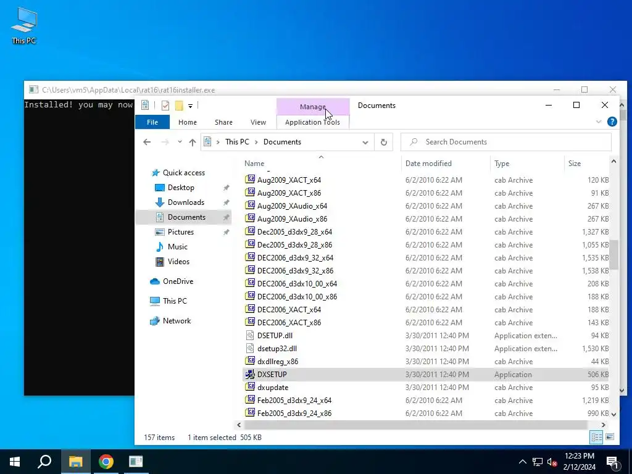Open Music in the navigation pane
632x474 pixels.
pyautogui.click(x=177, y=247)
